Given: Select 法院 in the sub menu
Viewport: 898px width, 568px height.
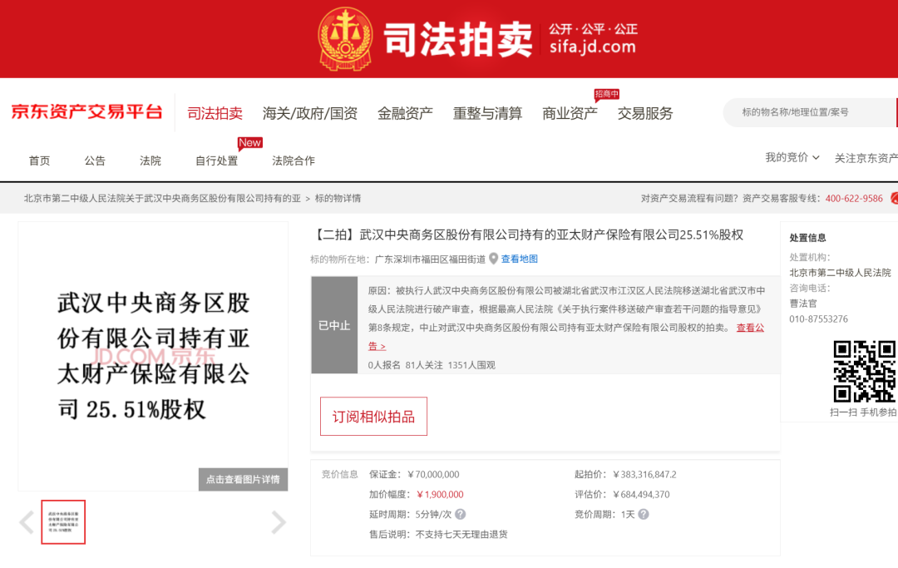Looking at the screenshot, I should click(150, 161).
